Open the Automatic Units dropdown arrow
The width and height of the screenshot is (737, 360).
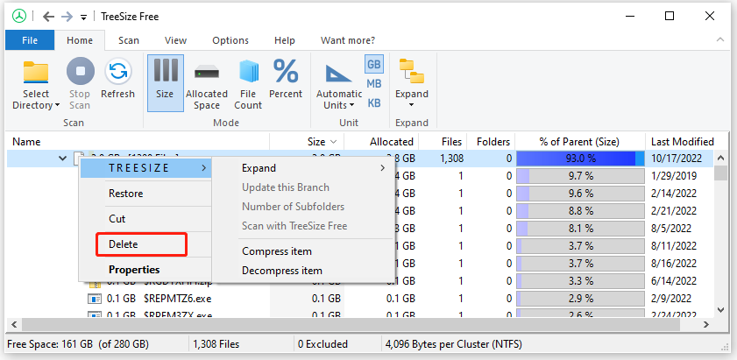pos(351,105)
